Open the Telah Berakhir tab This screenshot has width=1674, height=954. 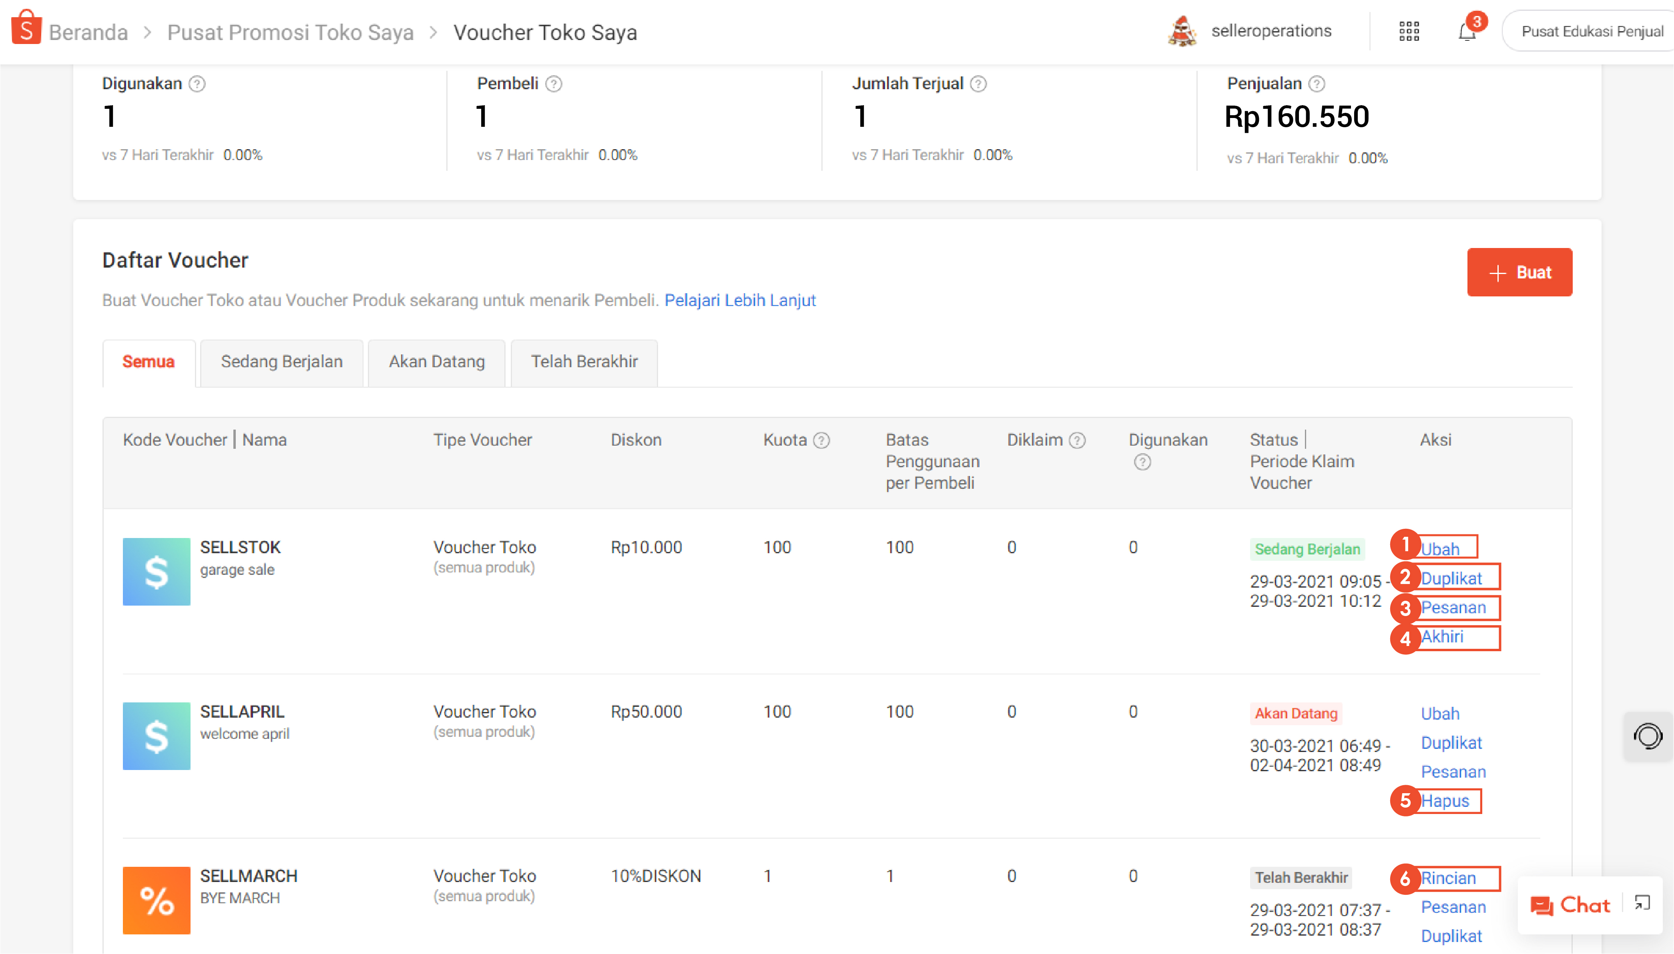tap(584, 362)
